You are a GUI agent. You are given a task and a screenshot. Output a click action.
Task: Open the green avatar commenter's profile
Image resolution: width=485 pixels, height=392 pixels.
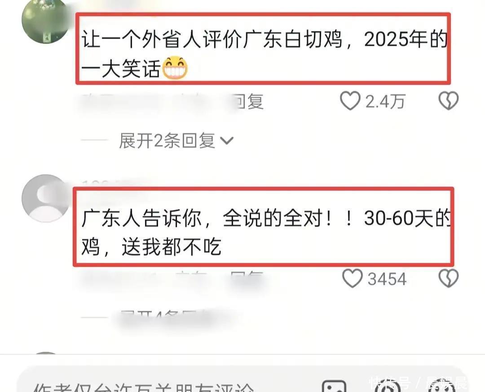click(x=46, y=20)
